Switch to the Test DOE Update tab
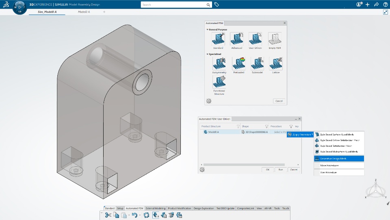Image resolution: width=390 pixels, height=220 pixels. pyautogui.click(x=225, y=208)
